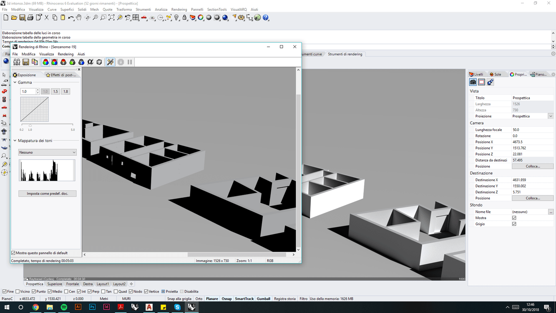The image size is (556, 313).
Task: Click the Pan hand tool in main toolbar
Action: (79, 18)
